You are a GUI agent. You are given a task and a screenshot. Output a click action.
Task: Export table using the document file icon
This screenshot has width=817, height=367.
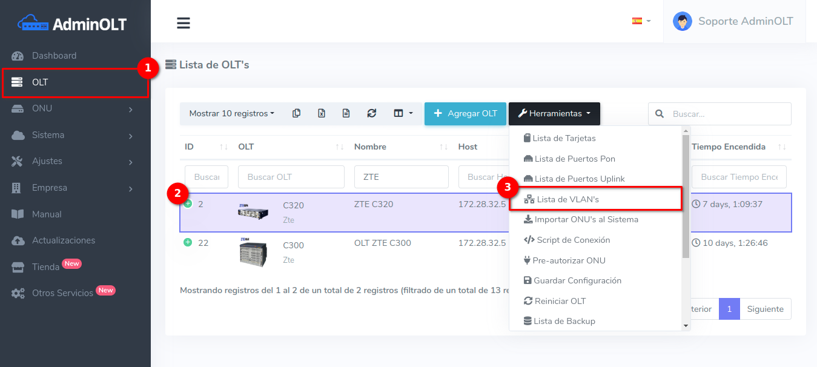[x=346, y=113]
